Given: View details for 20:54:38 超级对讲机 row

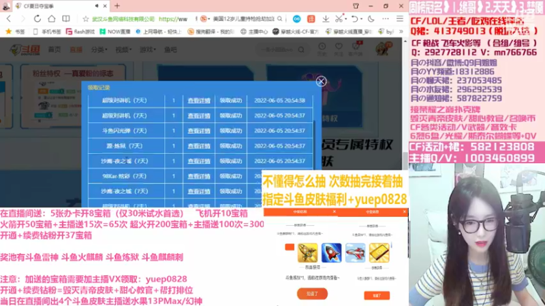Looking at the screenshot, I should tap(199, 100).
